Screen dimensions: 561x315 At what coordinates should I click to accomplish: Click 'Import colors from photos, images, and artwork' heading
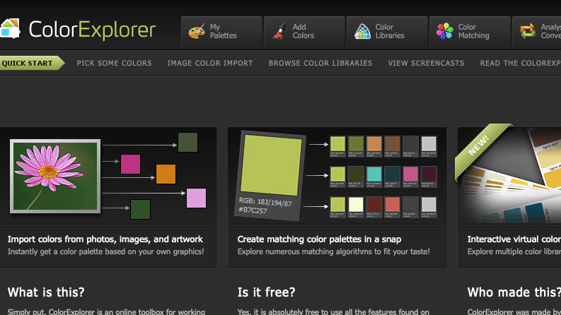105,239
